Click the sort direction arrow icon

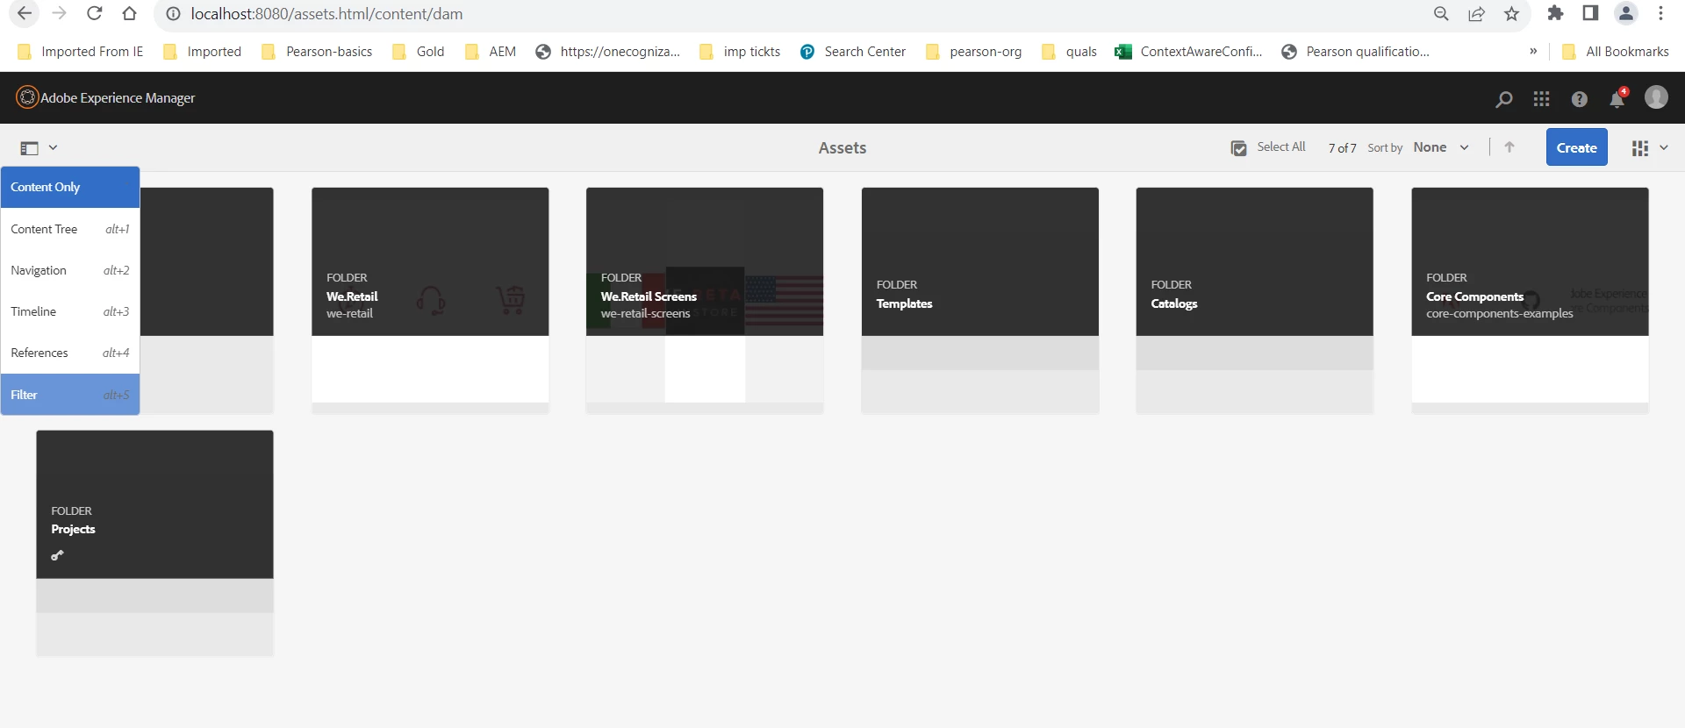click(1509, 147)
